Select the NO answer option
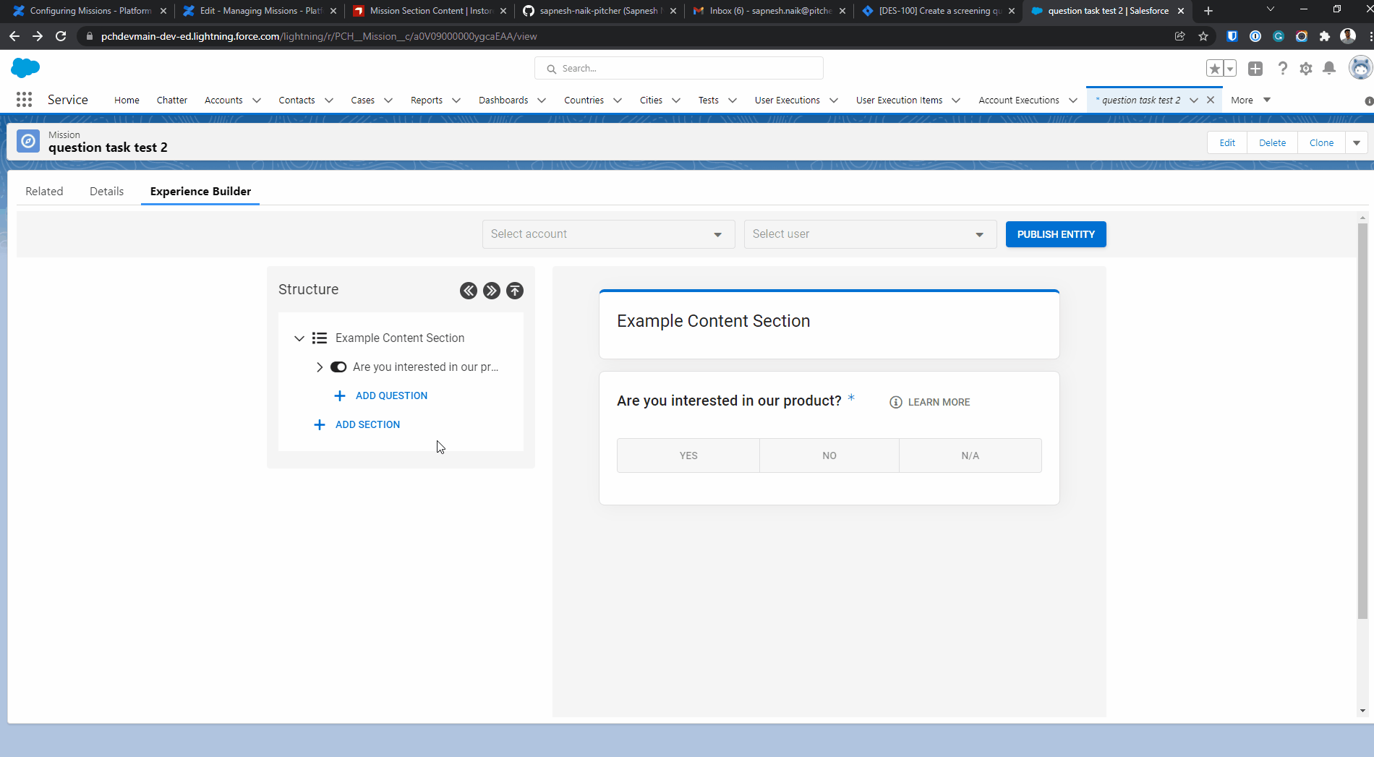1374x757 pixels. point(829,456)
